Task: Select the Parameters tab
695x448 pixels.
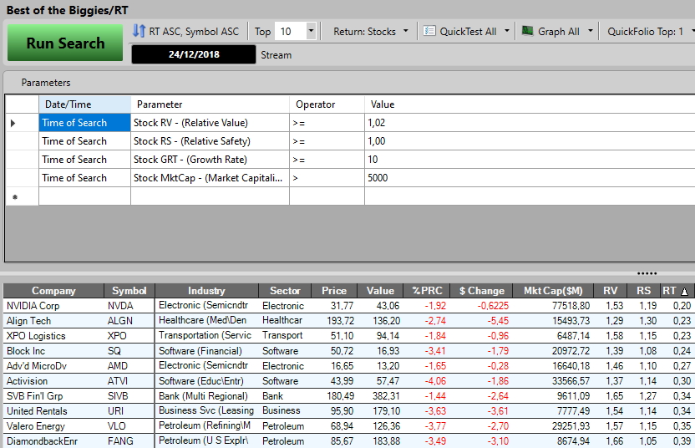Action: pos(46,83)
